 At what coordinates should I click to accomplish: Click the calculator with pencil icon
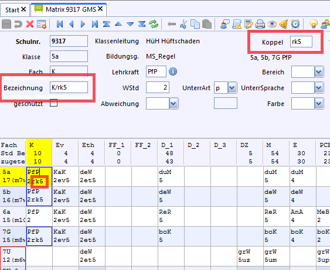[249, 24]
